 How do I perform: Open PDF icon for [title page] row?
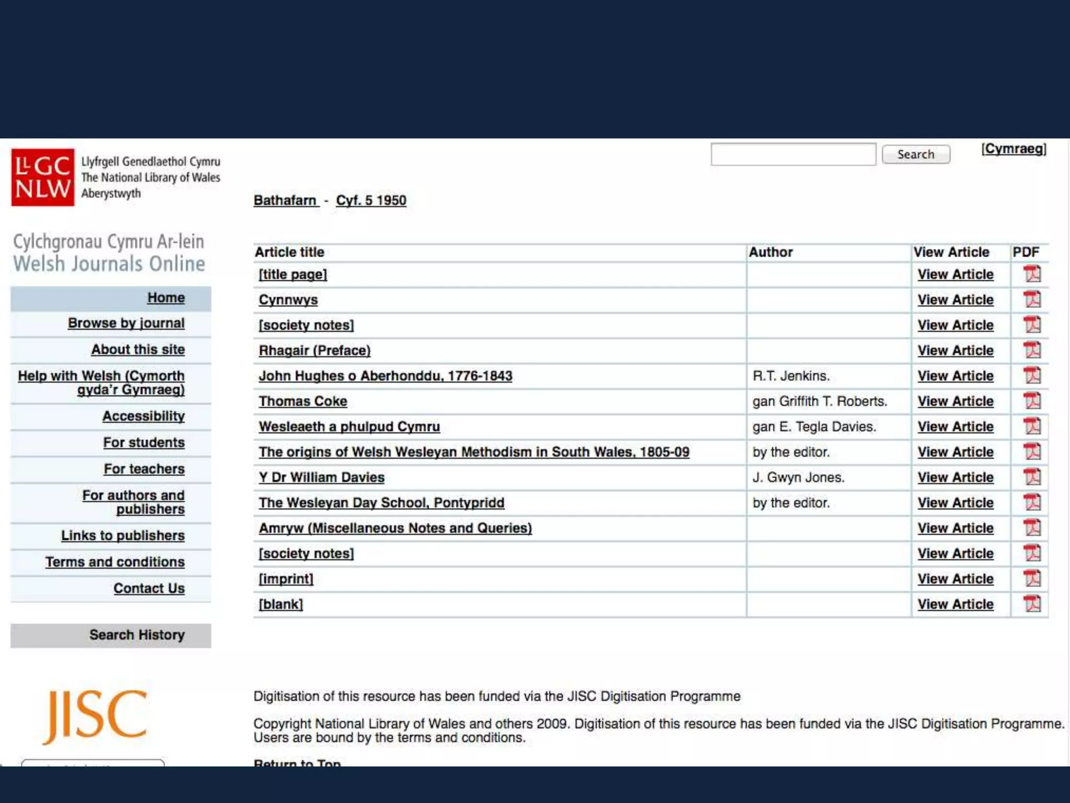click(x=1032, y=274)
